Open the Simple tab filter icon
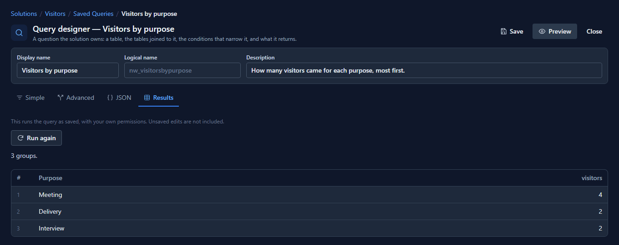Image resolution: width=619 pixels, height=245 pixels. pyautogui.click(x=19, y=98)
